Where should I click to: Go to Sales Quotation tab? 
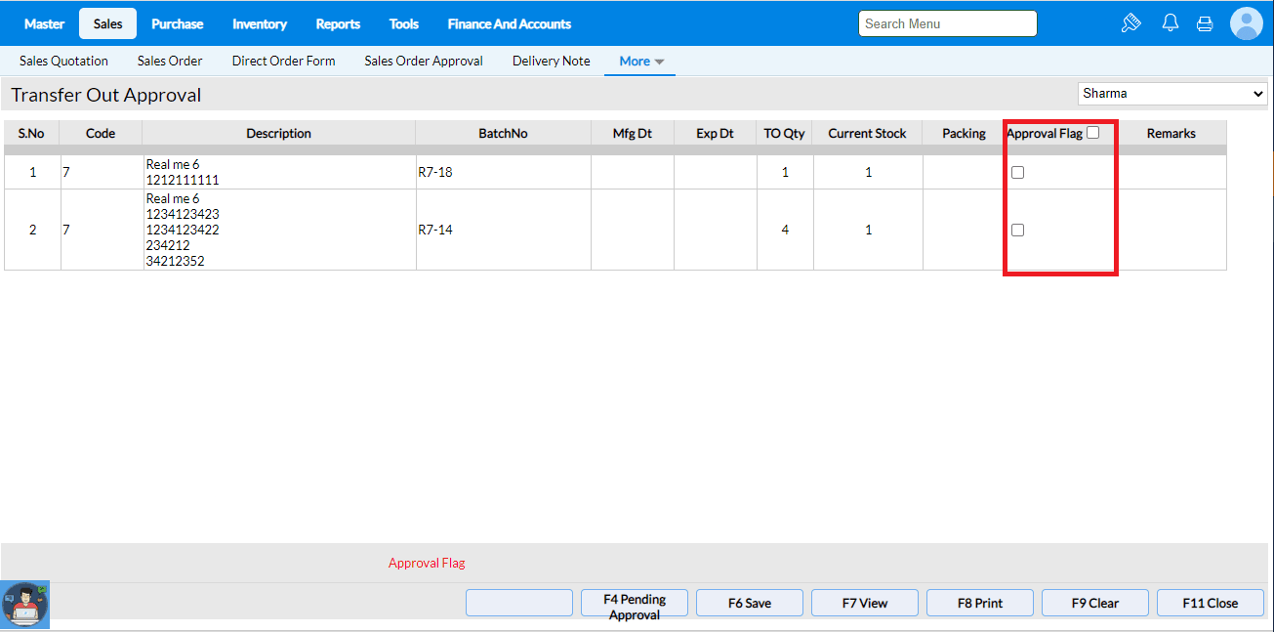[x=63, y=61]
